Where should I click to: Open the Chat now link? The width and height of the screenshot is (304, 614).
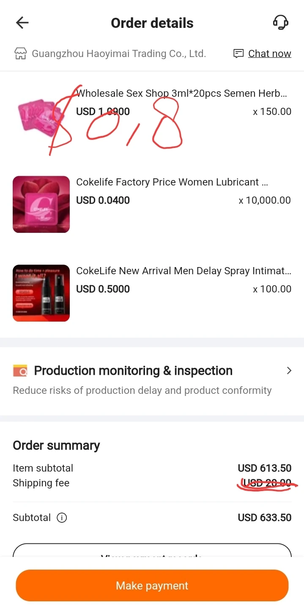tap(269, 54)
